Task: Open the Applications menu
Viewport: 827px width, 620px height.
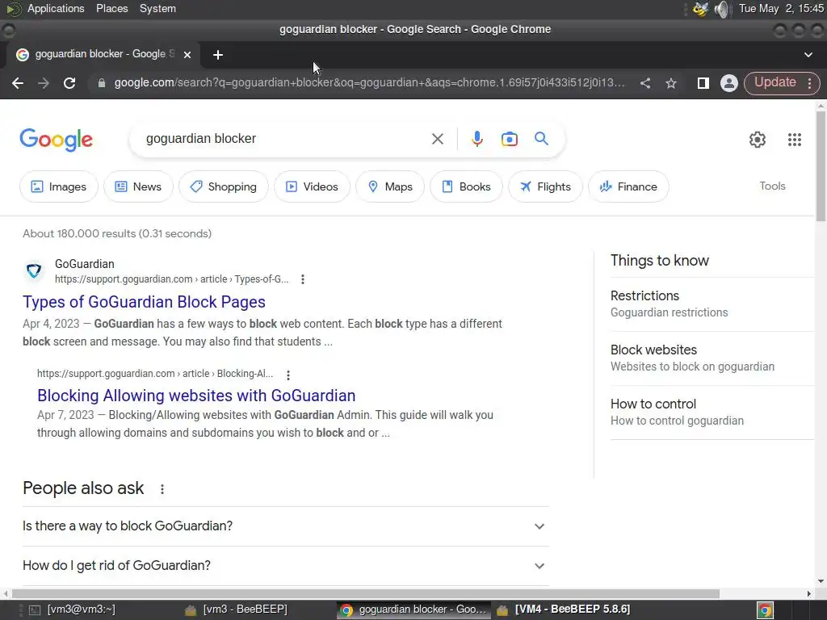Action: pyautogui.click(x=56, y=8)
